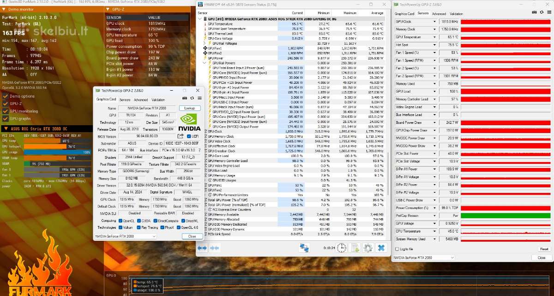The height and width of the screenshot is (296, 554).
Task: Switch to Sensors tab in small GPU-Z window
Action: point(125,99)
